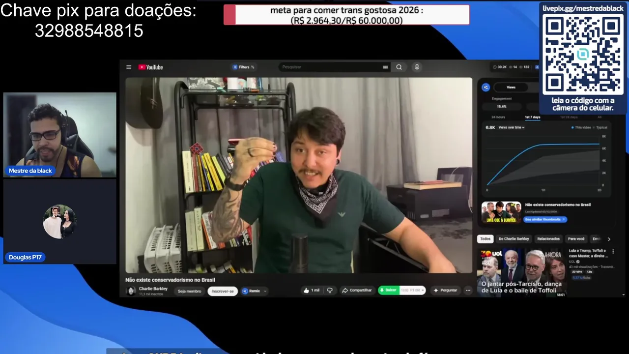The height and width of the screenshot is (354, 629).
Task: Click the green Baixar download button
Action: click(388, 291)
